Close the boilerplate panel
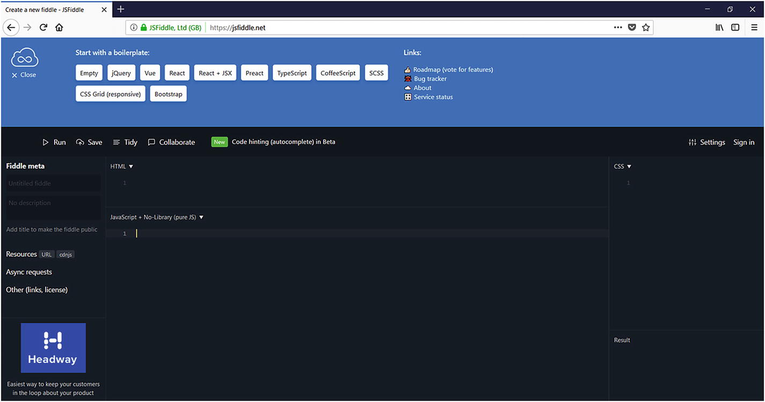Image resolution: width=765 pixels, height=402 pixels. point(24,75)
